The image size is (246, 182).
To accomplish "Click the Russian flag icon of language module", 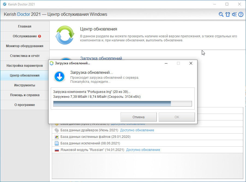I will tap(57, 150).
